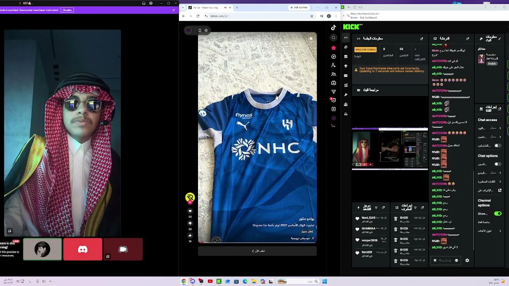The height and width of the screenshot is (286, 509).
Task: Open TikTok LIVE icon in sidebar
Action: [334, 83]
